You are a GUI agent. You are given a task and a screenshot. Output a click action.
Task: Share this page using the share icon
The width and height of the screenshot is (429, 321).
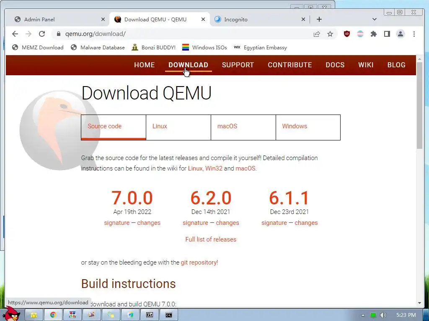(317, 34)
